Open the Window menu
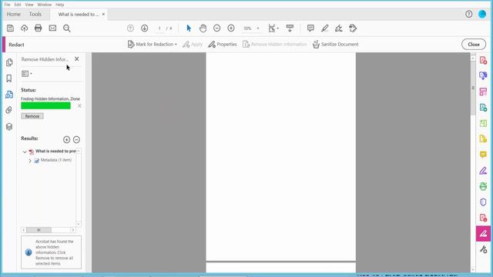 [x=45, y=5]
